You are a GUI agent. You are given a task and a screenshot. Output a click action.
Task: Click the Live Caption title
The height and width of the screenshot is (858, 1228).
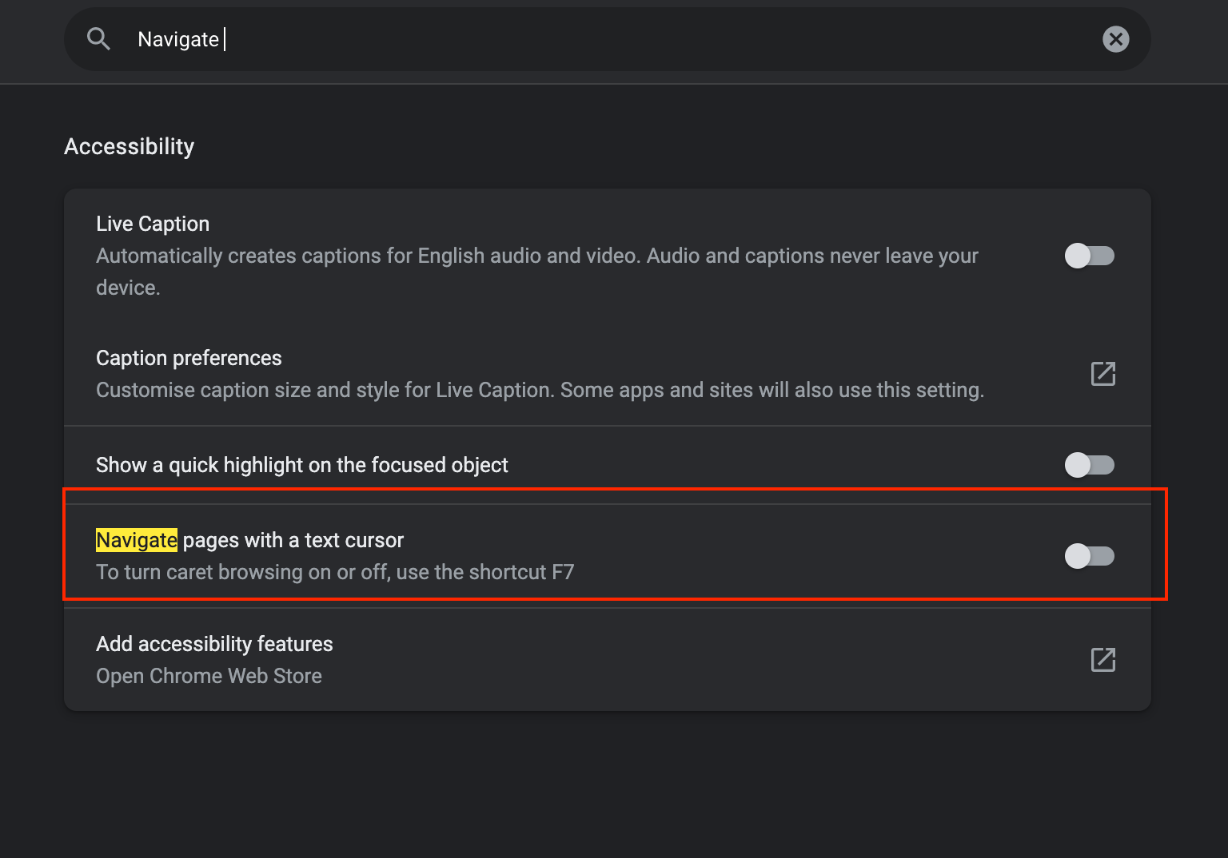tap(153, 224)
